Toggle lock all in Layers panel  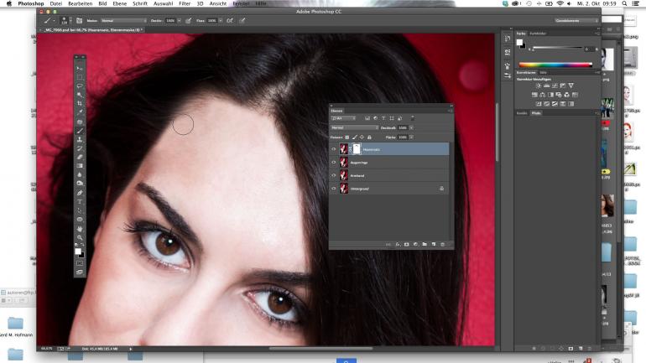369,137
